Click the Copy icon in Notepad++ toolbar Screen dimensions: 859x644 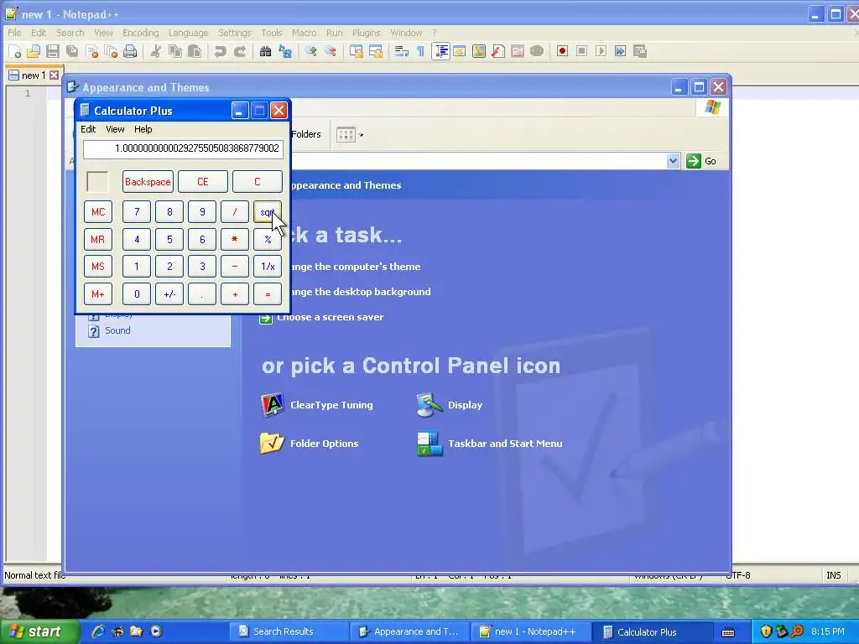pyautogui.click(x=175, y=51)
